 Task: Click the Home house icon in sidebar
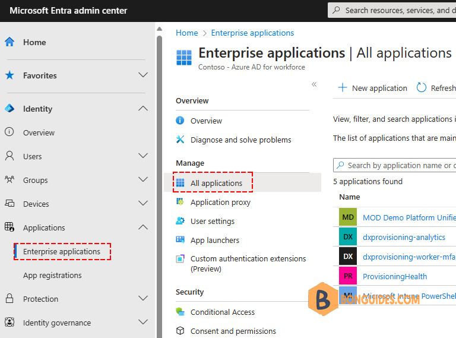click(x=9, y=42)
